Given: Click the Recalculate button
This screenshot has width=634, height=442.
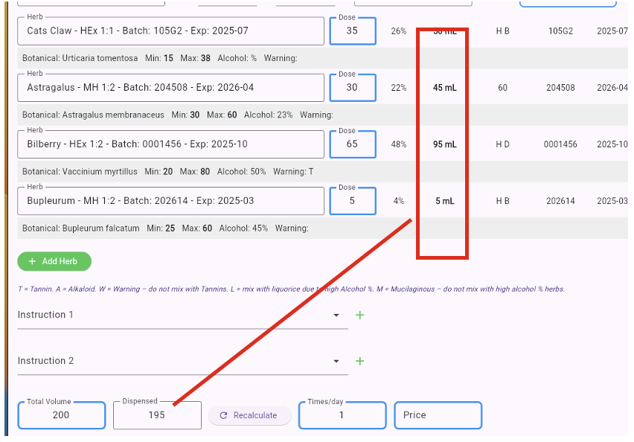Looking at the screenshot, I should pyautogui.click(x=249, y=415).
